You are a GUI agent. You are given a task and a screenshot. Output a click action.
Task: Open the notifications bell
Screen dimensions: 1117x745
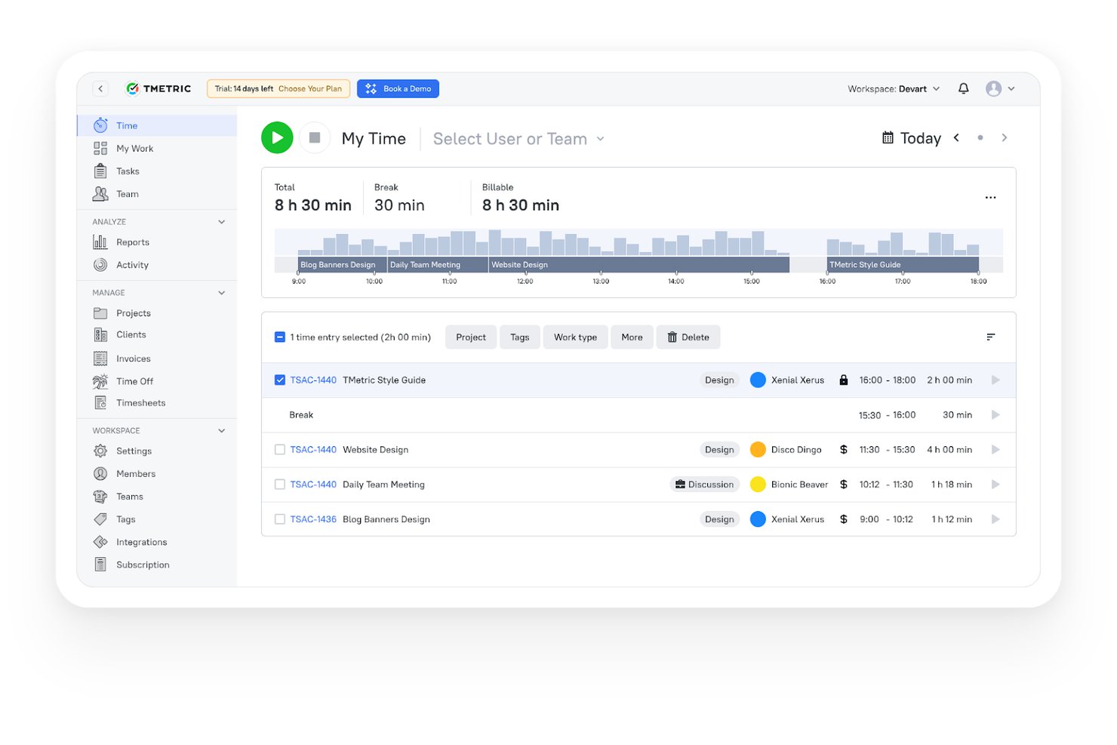coord(963,88)
